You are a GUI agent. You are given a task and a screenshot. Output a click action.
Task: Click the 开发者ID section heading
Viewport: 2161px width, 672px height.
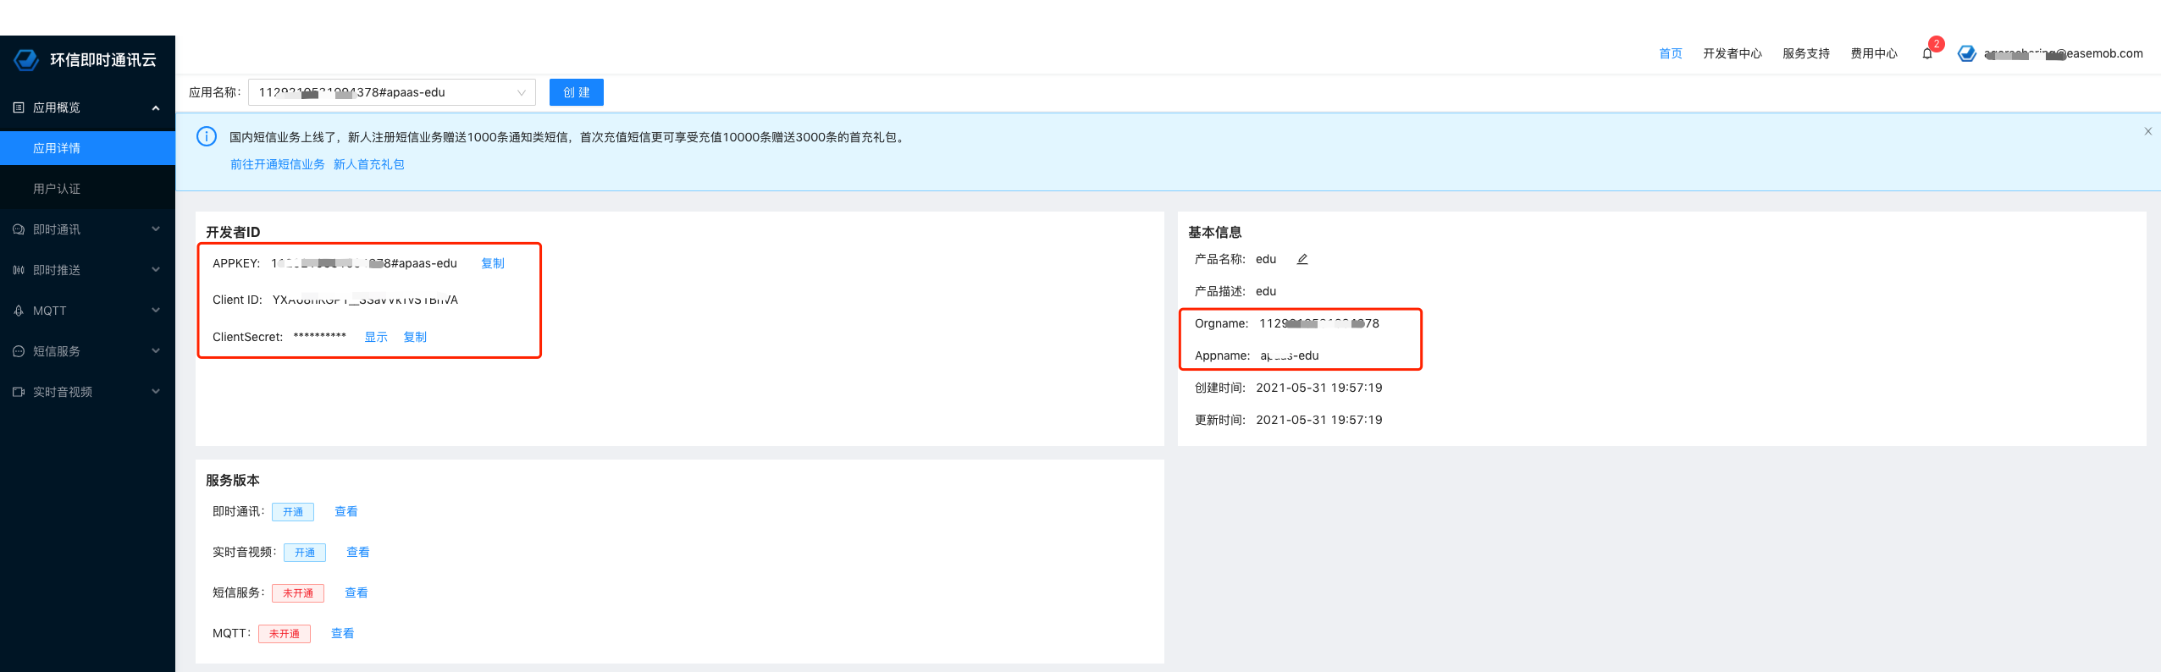click(x=233, y=232)
